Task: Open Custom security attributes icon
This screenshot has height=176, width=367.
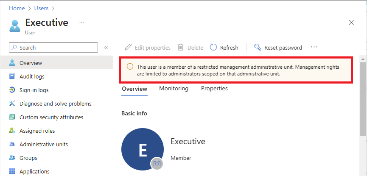Action: [12, 117]
